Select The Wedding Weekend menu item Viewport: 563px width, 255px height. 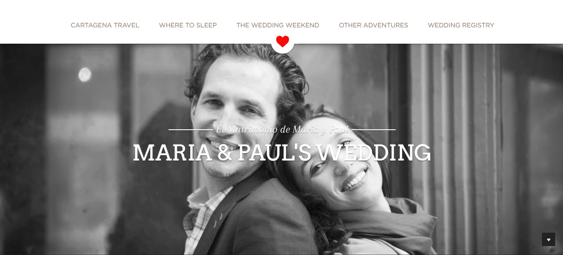pyautogui.click(x=278, y=25)
